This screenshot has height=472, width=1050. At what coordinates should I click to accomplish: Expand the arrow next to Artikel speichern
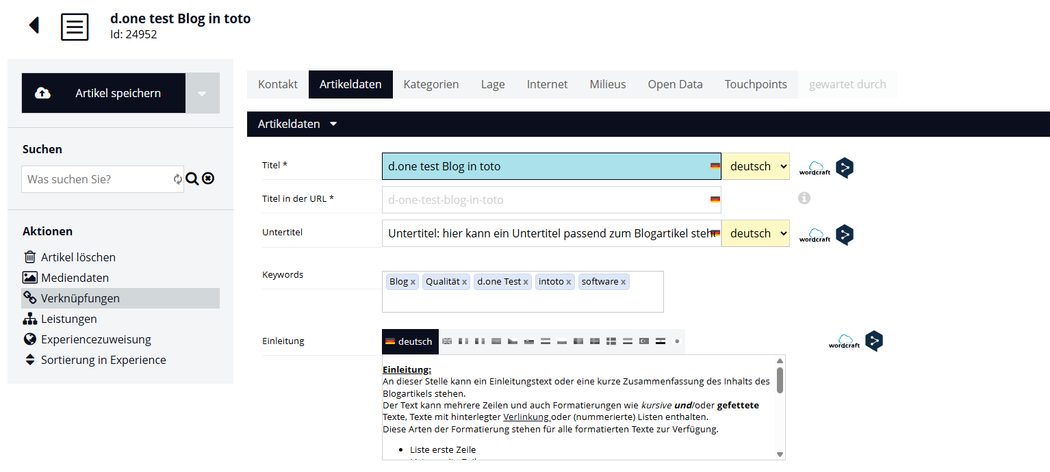[203, 93]
